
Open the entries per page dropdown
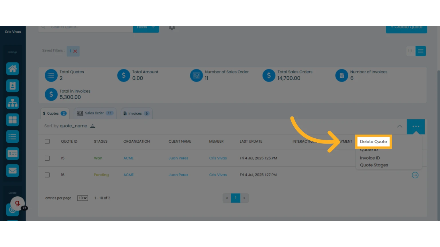(82, 198)
